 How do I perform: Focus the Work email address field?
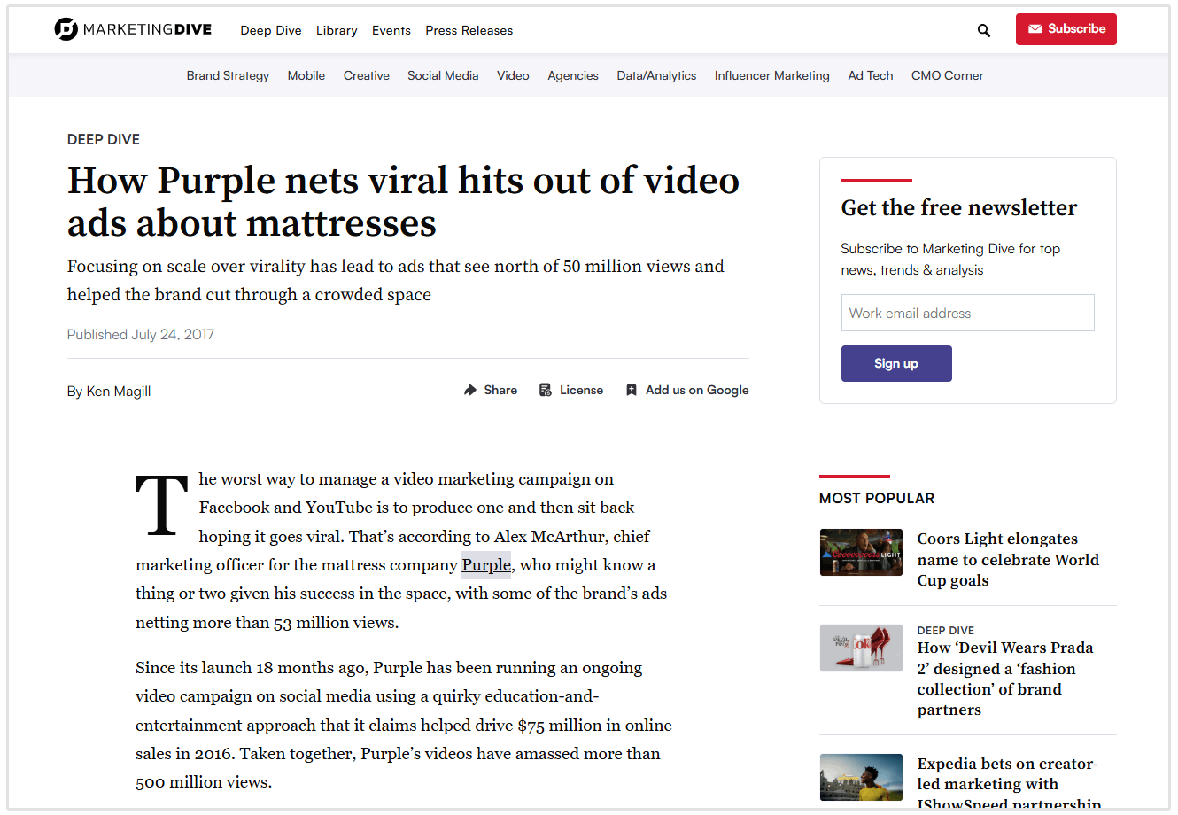967,313
